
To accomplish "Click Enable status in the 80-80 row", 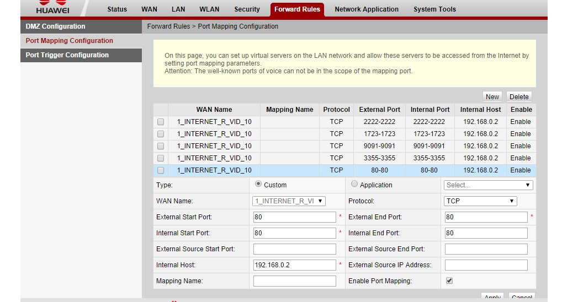I will (x=521, y=170).
